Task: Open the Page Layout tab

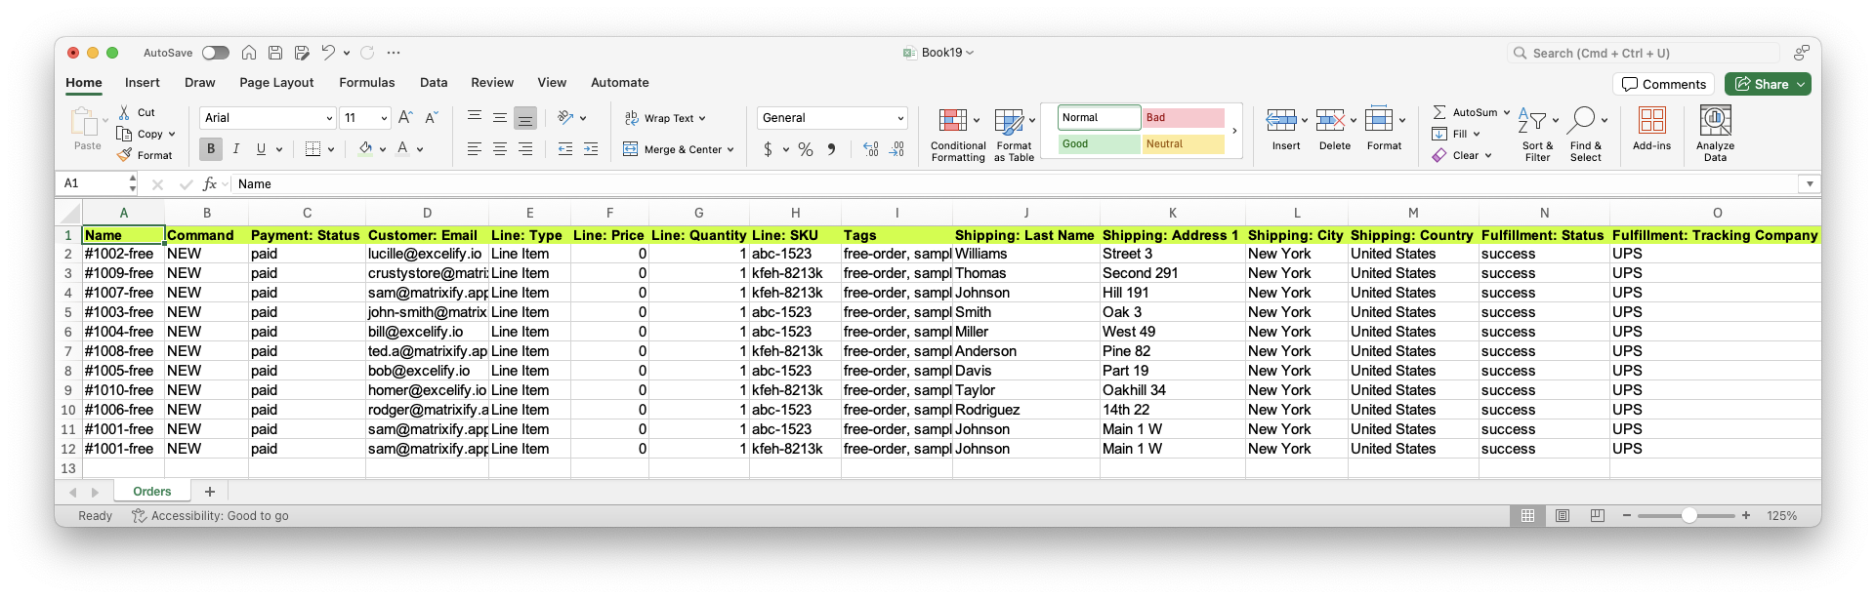Action: pos(276,83)
